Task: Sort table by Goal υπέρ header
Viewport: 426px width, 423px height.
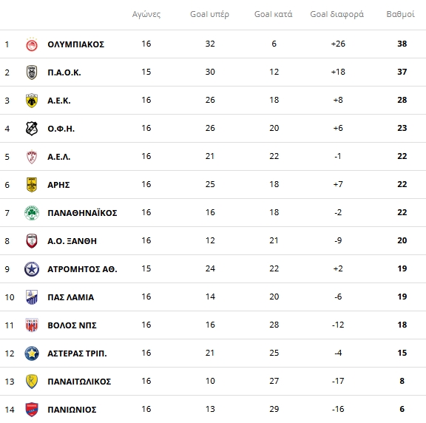Action: (x=209, y=14)
